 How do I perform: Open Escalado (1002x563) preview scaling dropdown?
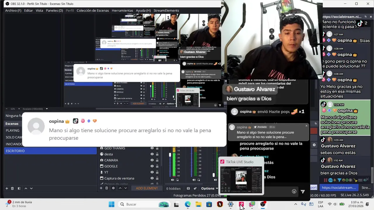click(35, 109)
